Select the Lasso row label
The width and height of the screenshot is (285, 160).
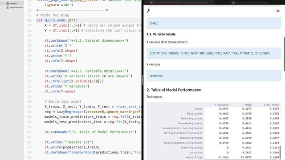tap(199, 108)
